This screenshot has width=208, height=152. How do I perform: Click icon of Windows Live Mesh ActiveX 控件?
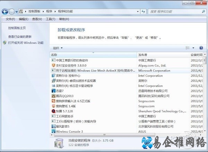(x=53, y=71)
